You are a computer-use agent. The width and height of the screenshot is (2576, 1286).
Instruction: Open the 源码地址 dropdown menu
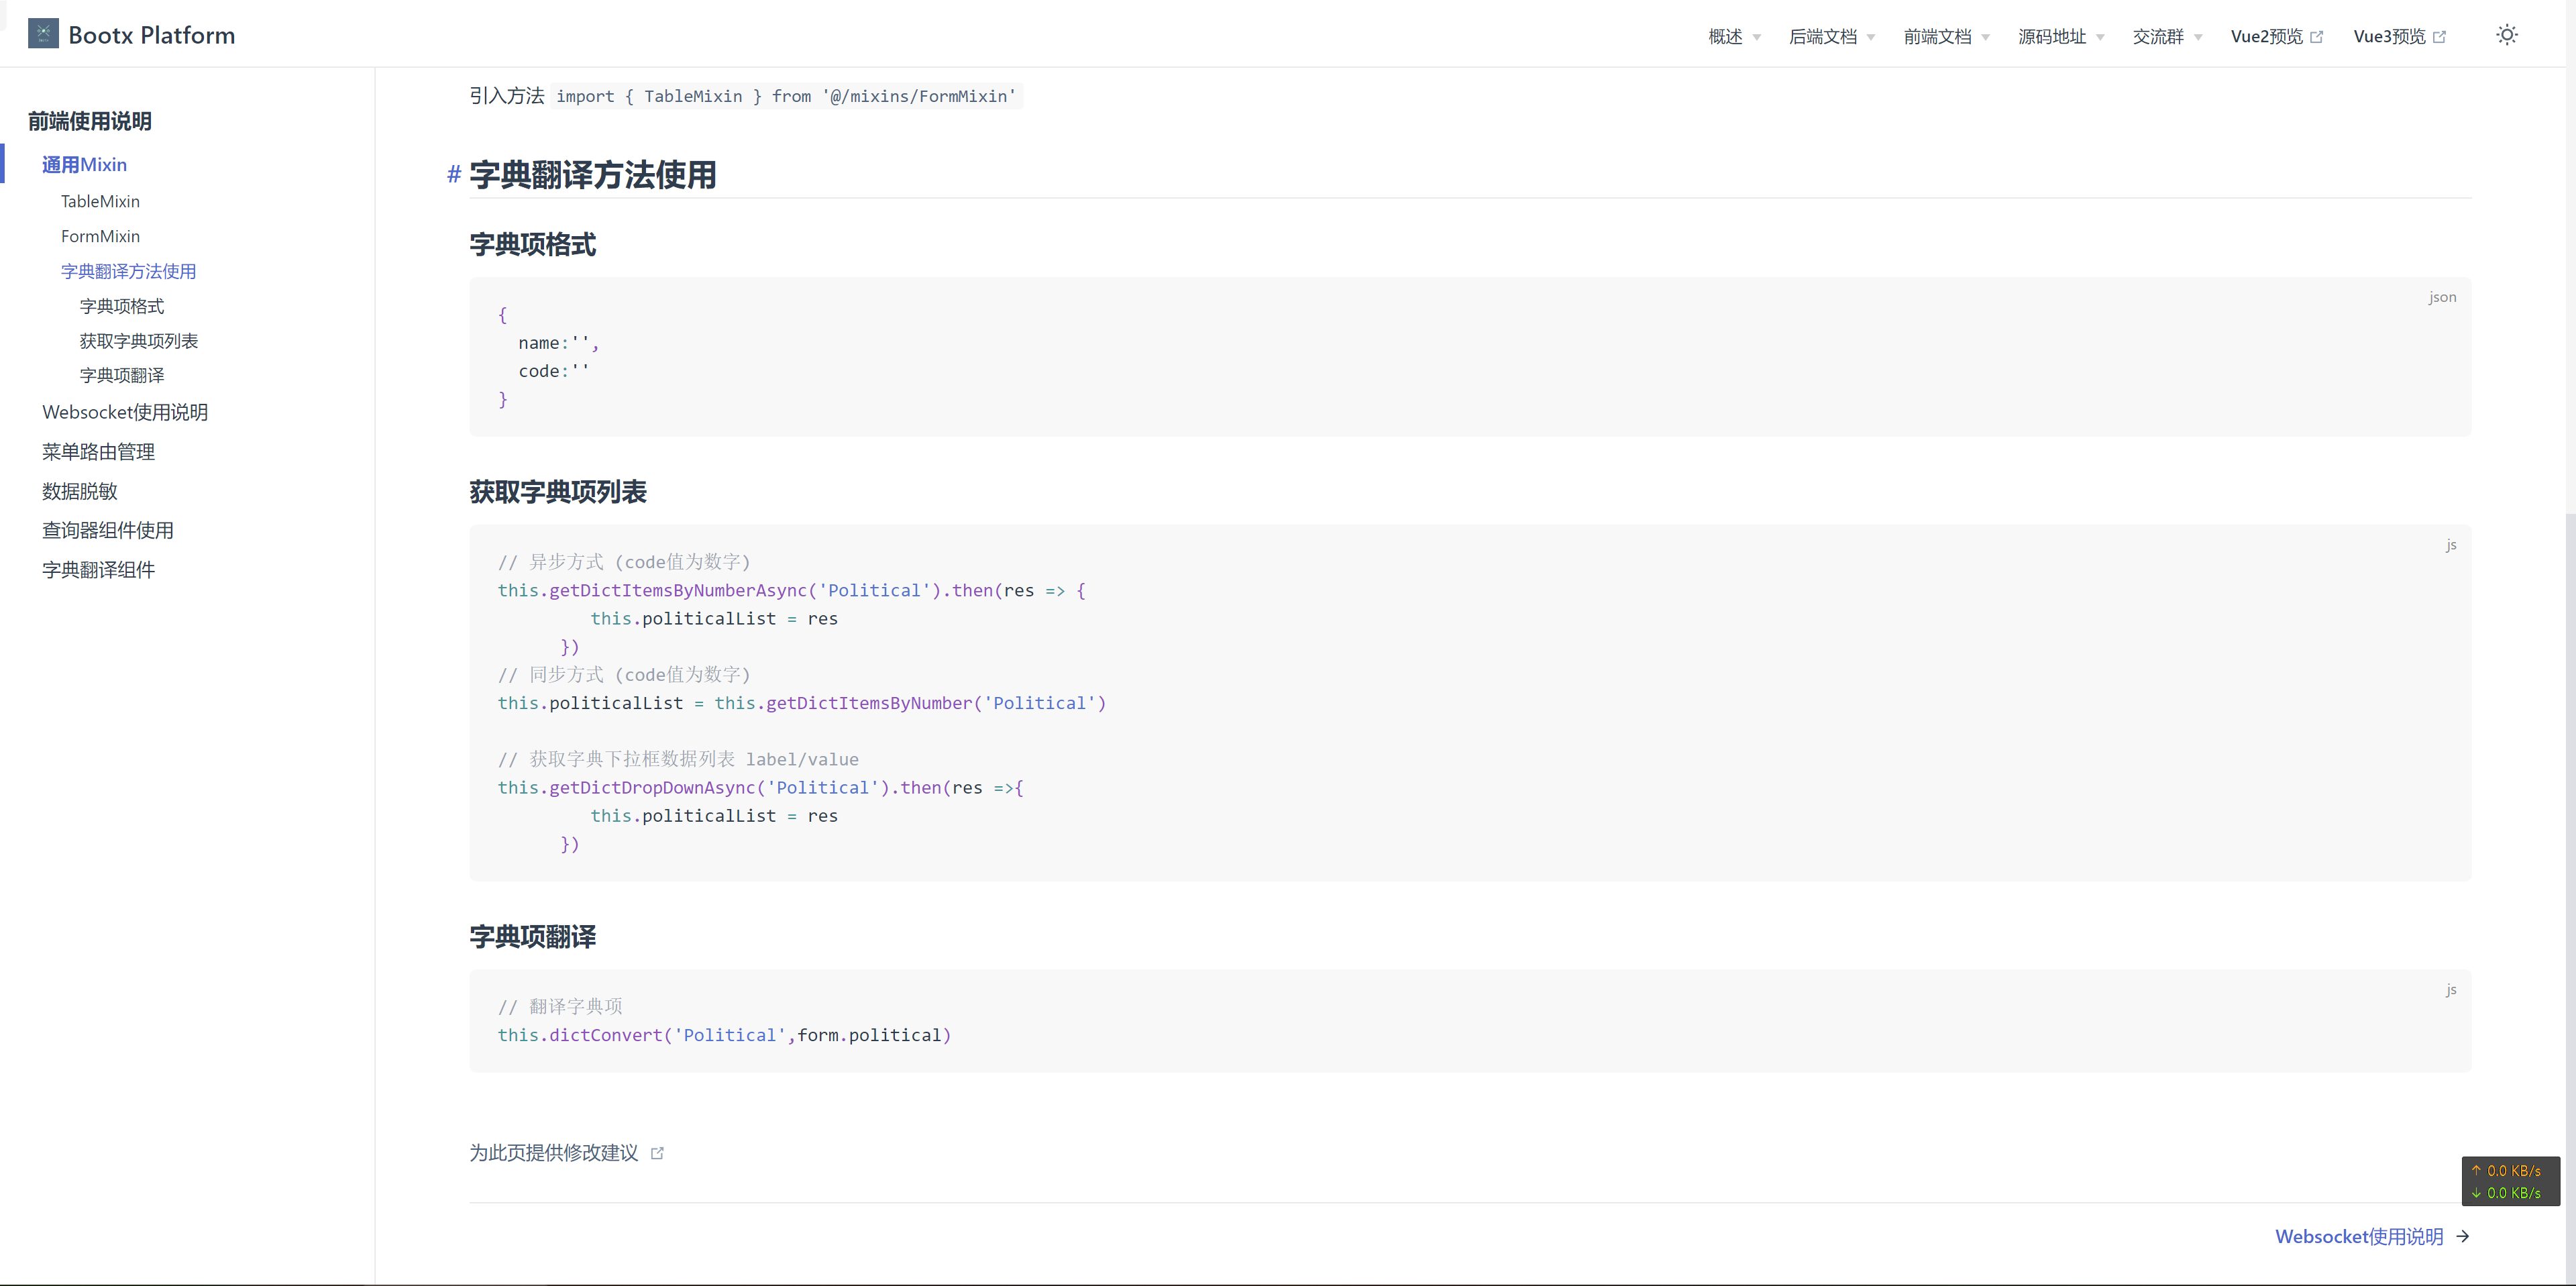[2060, 37]
